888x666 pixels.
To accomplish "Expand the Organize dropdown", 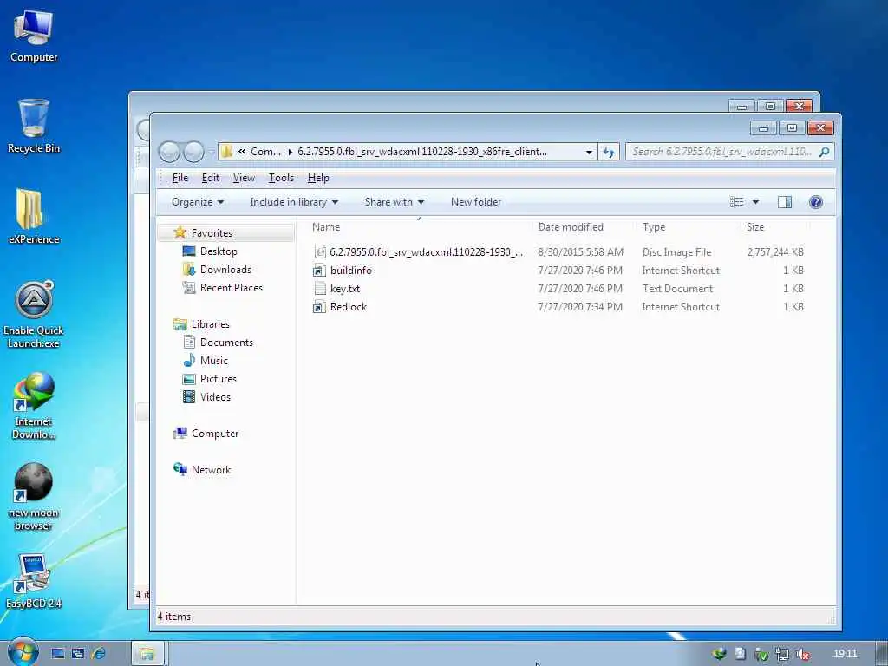I will [x=198, y=202].
